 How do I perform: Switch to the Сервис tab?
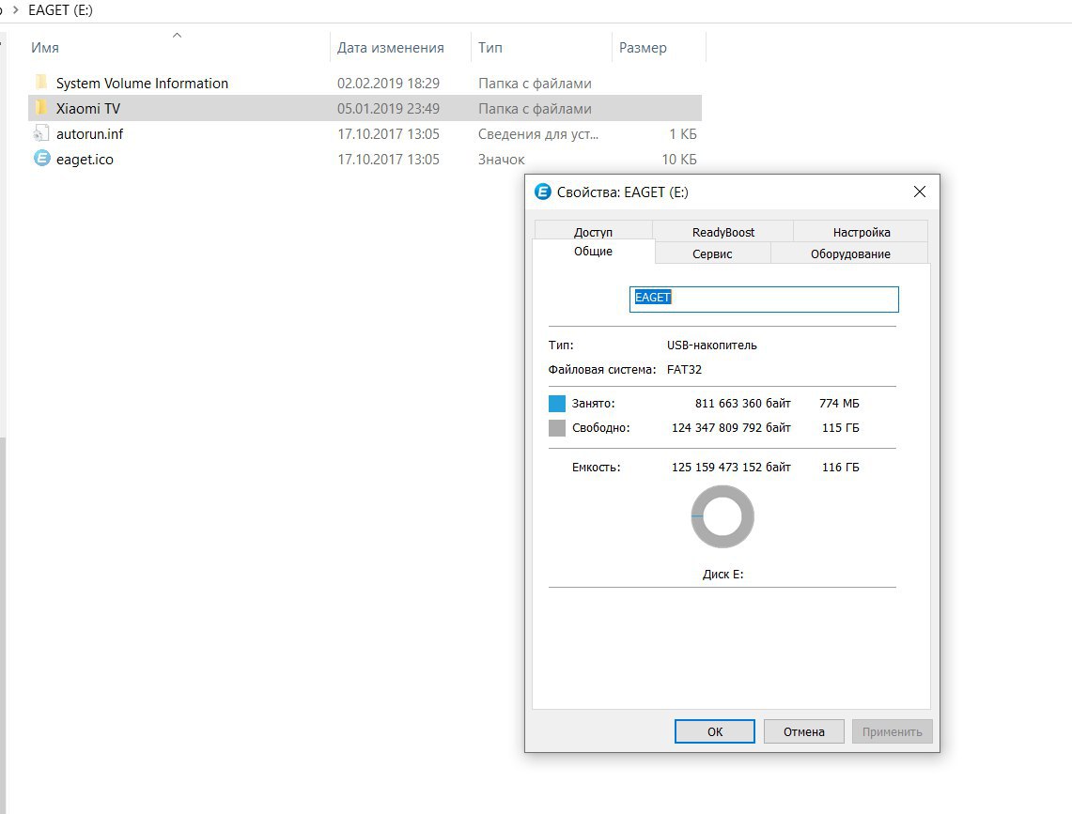pos(712,253)
